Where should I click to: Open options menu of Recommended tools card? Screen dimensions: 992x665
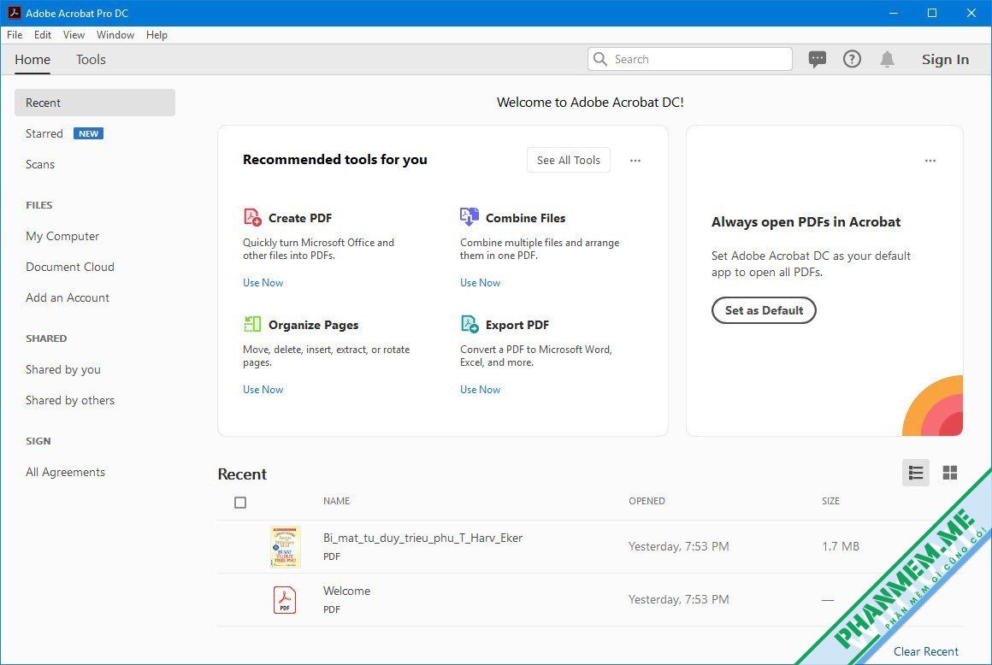coord(635,161)
